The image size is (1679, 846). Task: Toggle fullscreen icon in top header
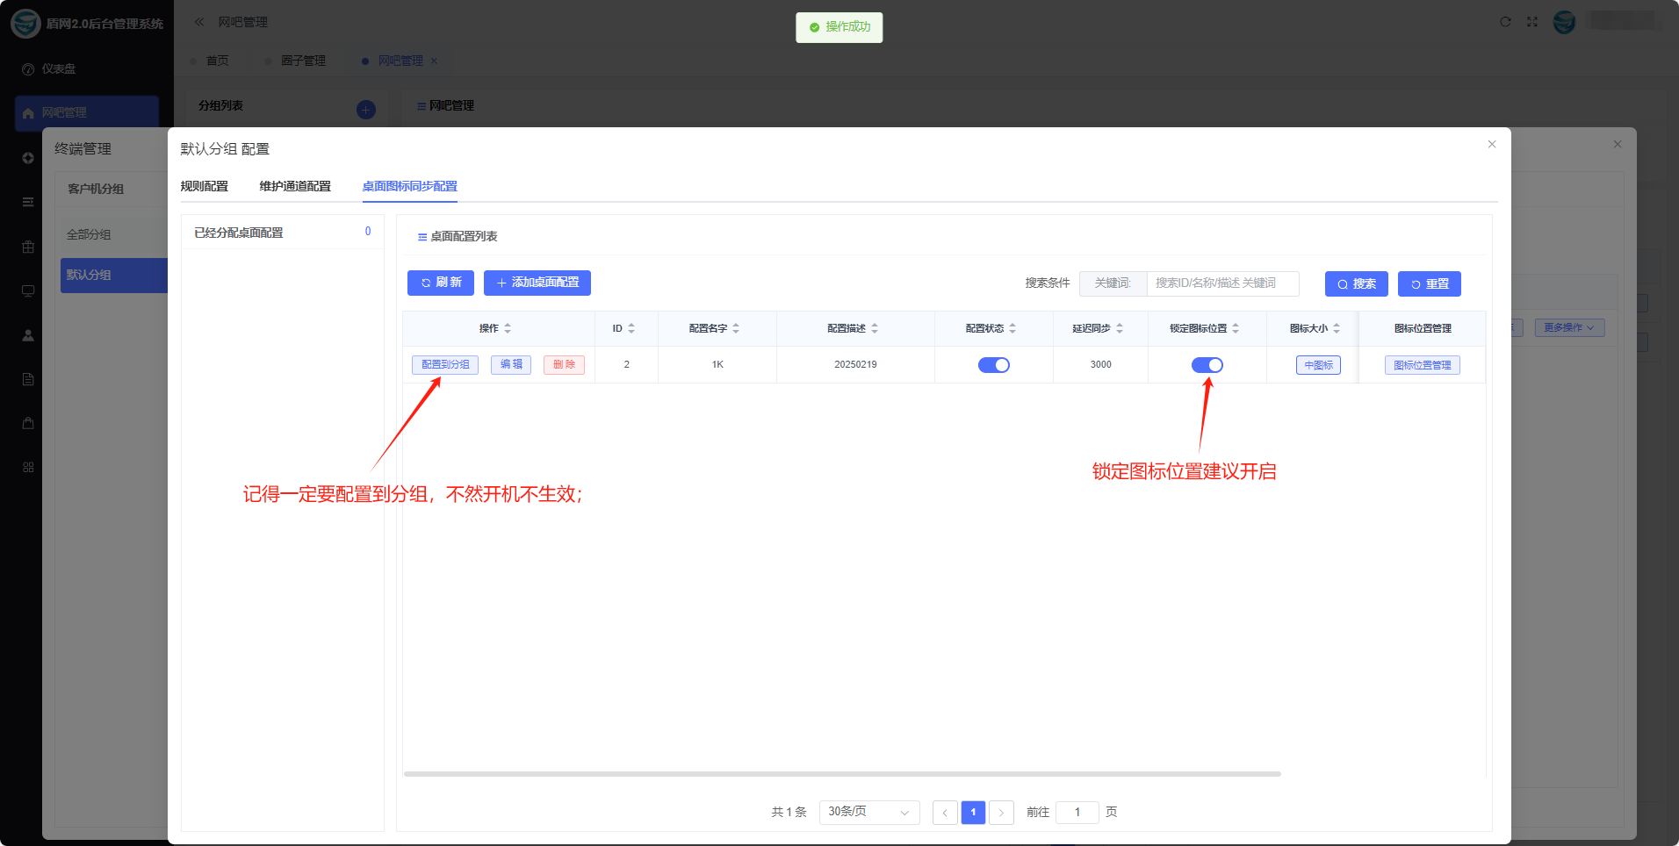1532,22
